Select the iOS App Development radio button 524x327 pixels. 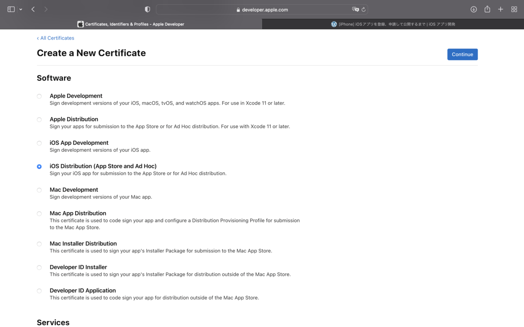(39, 143)
